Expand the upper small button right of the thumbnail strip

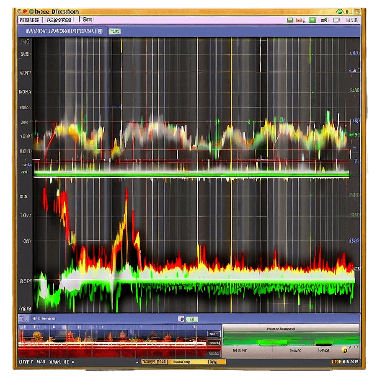coord(214,334)
